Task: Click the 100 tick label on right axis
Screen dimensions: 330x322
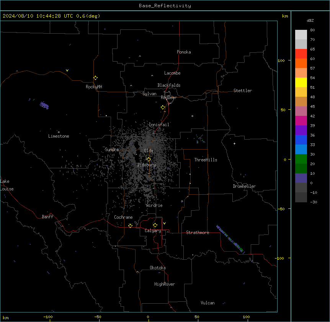Action: [x=281, y=60]
